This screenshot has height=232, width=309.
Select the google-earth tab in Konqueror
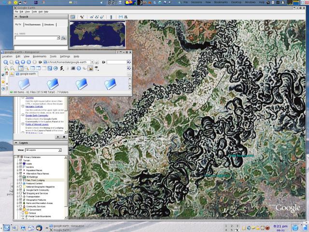point(26,74)
